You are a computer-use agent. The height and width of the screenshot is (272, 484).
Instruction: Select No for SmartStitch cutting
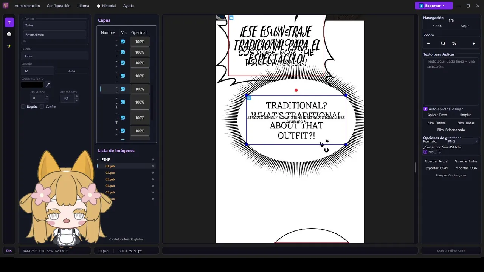(425, 152)
